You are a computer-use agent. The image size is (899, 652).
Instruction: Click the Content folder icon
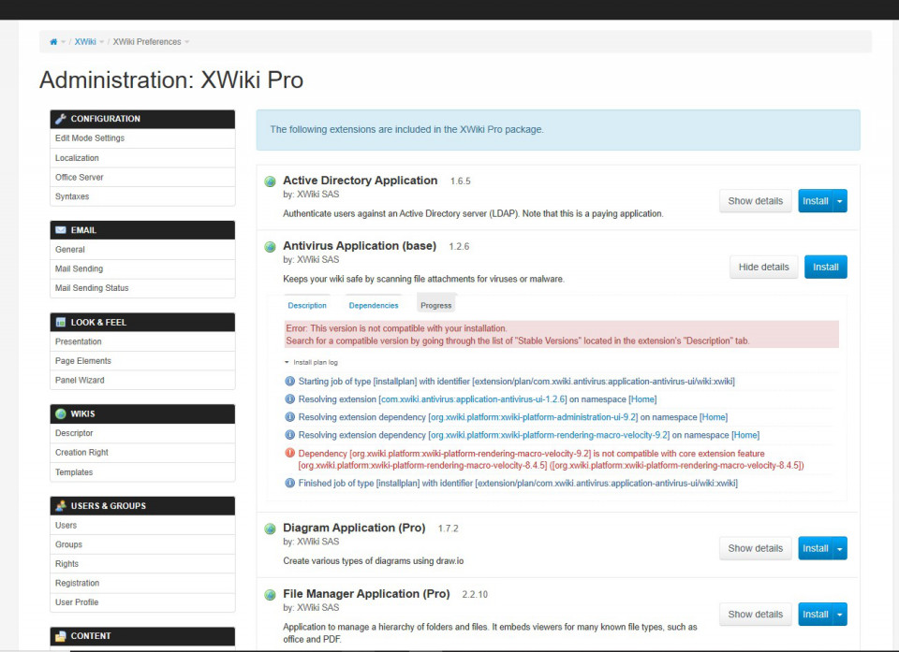tap(61, 636)
